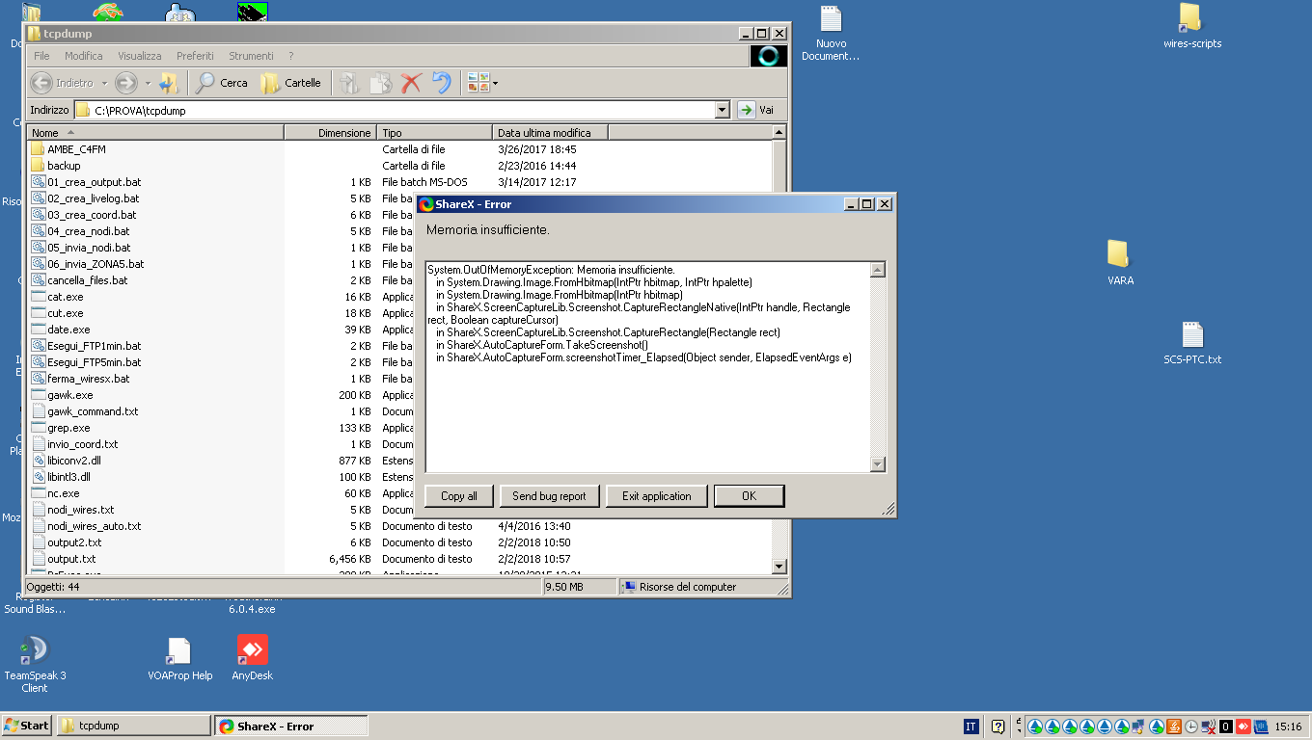
Task: Select gawk.exe file
Action: tap(62, 395)
